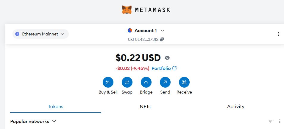
Task: Open token list three-dot menu
Action: tap(280, 121)
